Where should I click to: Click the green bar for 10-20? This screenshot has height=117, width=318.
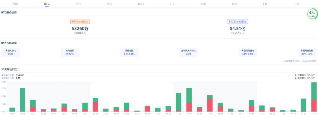(x=12, y=110)
